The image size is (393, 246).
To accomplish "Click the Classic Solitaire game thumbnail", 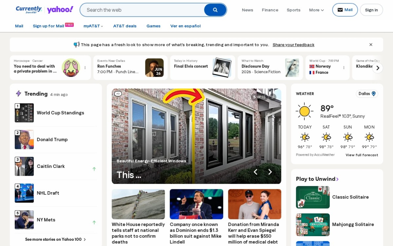I will (x=313, y=197).
